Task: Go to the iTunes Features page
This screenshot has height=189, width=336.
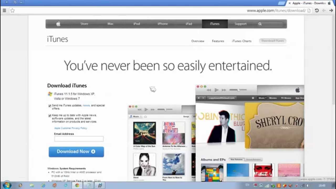Action: (218, 41)
